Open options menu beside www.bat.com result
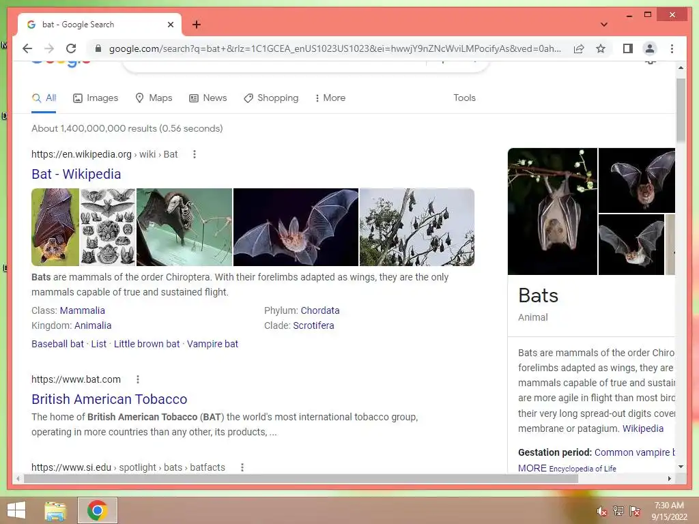Viewport: 699px width, 524px height. (138, 379)
